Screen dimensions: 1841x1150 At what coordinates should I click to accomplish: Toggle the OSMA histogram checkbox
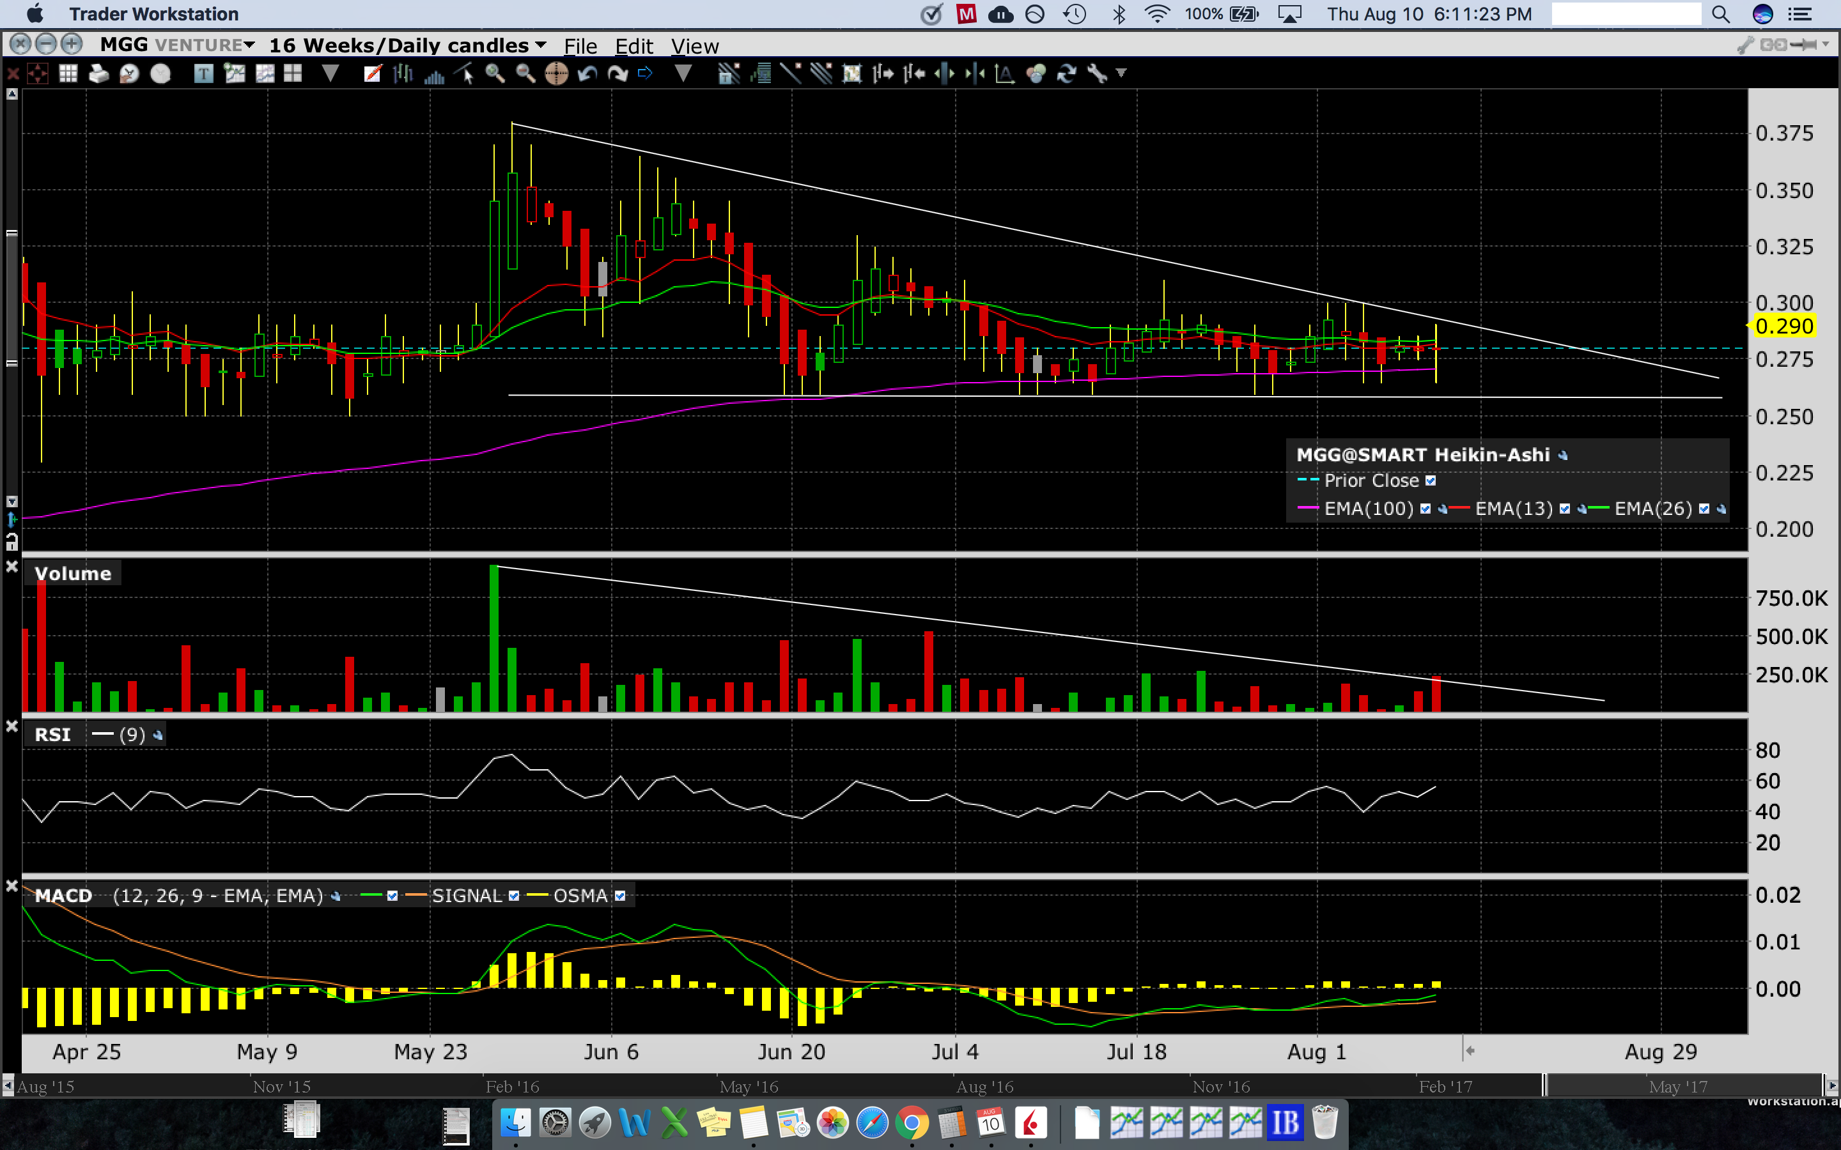[x=620, y=896]
